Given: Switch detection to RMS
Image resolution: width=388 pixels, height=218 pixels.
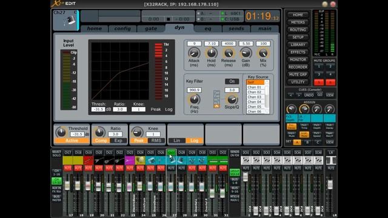Looking at the screenshot, I should (x=156, y=140).
